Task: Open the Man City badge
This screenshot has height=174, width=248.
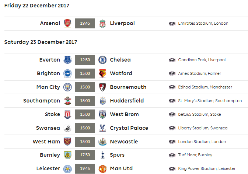Action: (67, 87)
